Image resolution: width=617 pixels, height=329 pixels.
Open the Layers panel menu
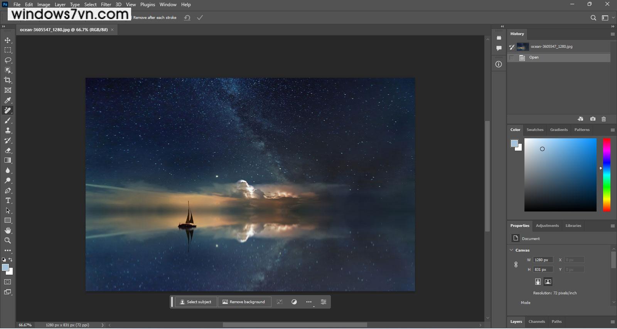[x=612, y=322]
